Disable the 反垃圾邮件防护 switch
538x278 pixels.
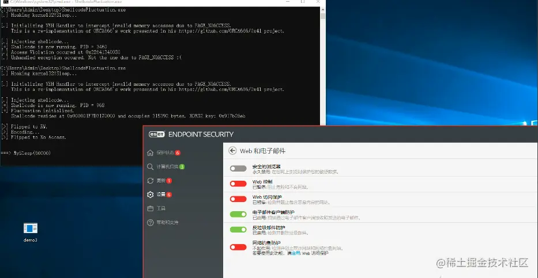tap(238, 230)
